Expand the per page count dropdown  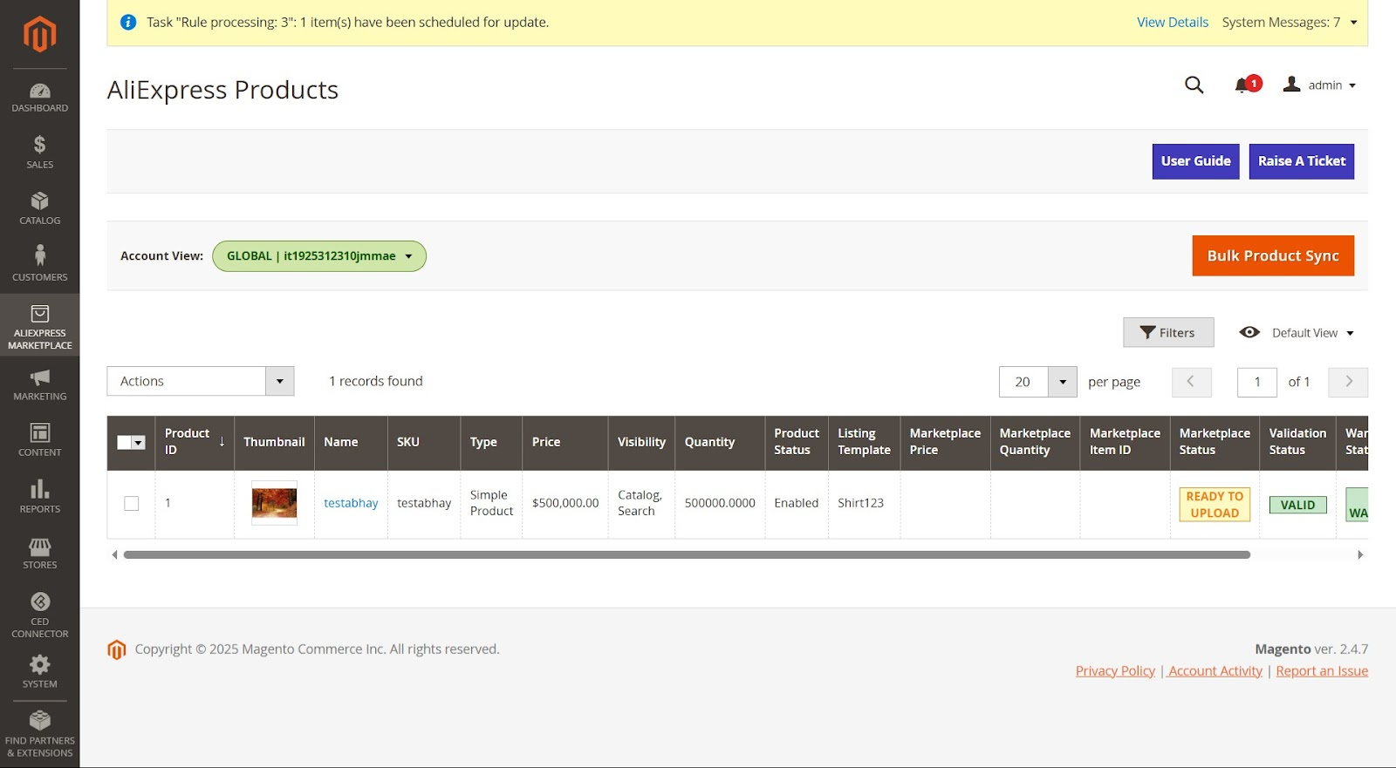click(x=1062, y=382)
